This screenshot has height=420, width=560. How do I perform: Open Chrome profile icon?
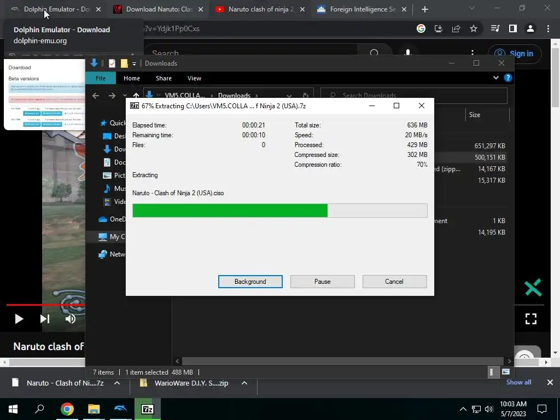click(x=530, y=28)
